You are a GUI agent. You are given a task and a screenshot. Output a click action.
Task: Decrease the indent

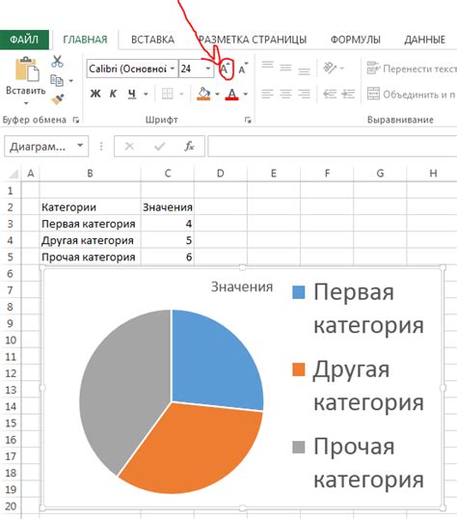point(330,94)
